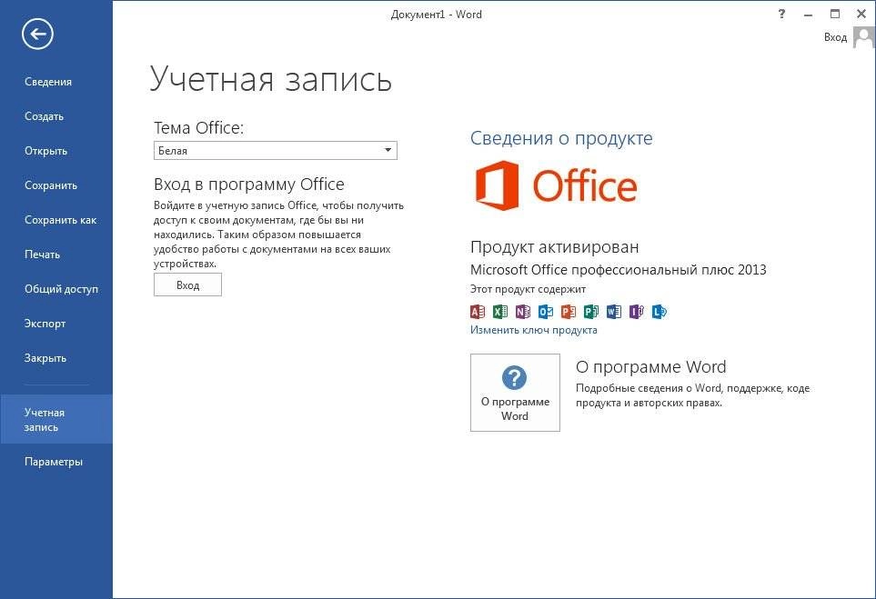This screenshot has height=599, width=876.
Task: Click the Lync product icon
Action: (x=660, y=312)
